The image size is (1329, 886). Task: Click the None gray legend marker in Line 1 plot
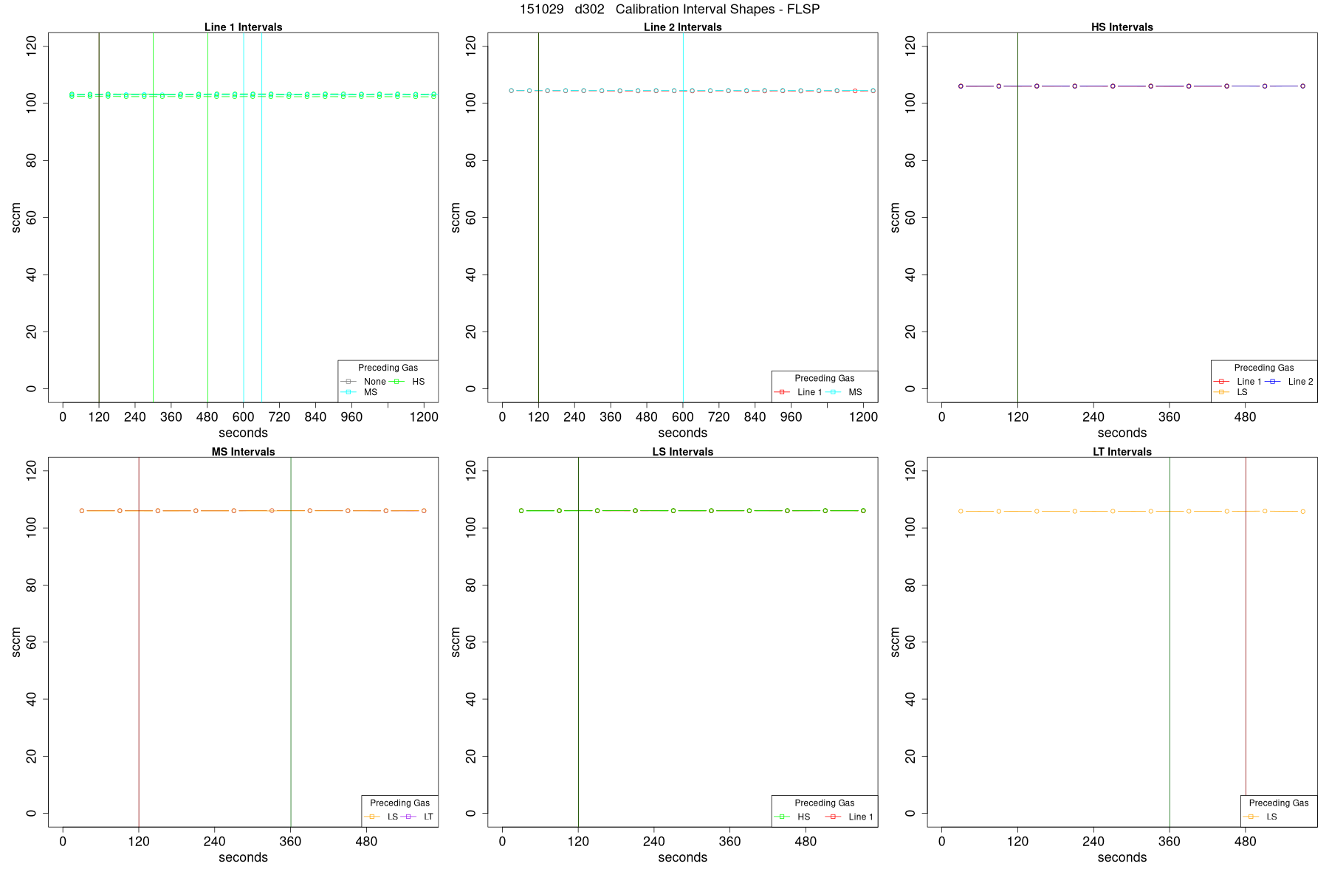348,382
